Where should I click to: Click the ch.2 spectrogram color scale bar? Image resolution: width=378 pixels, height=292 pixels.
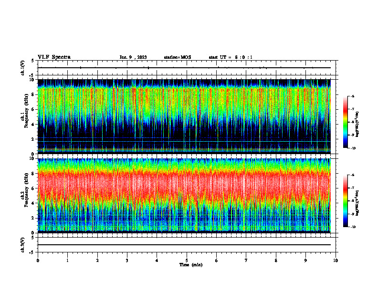click(x=345, y=201)
